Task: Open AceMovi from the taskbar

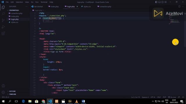Action: [70, 101]
